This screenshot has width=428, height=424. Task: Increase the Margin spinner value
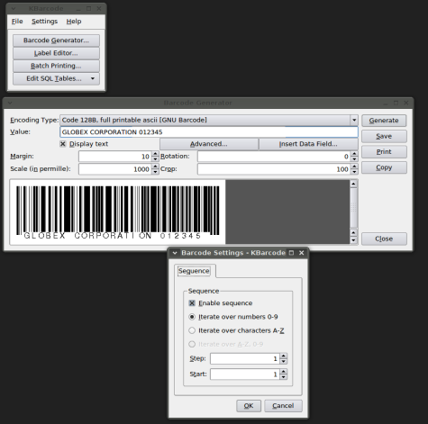coord(155,154)
